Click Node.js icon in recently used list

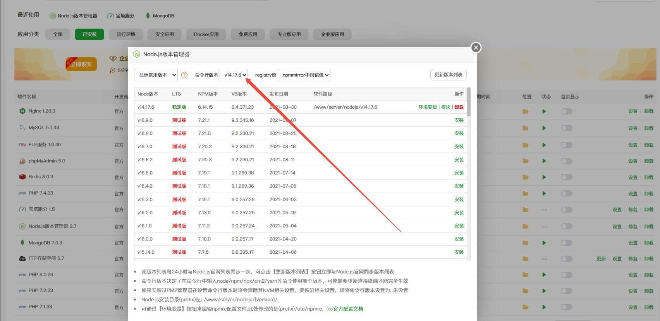[x=52, y=16]
